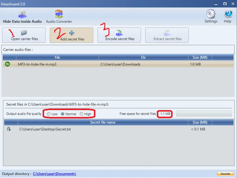Click the Donate button
The width and height of the screenshot is (237, 178).
tap(225, 174)
